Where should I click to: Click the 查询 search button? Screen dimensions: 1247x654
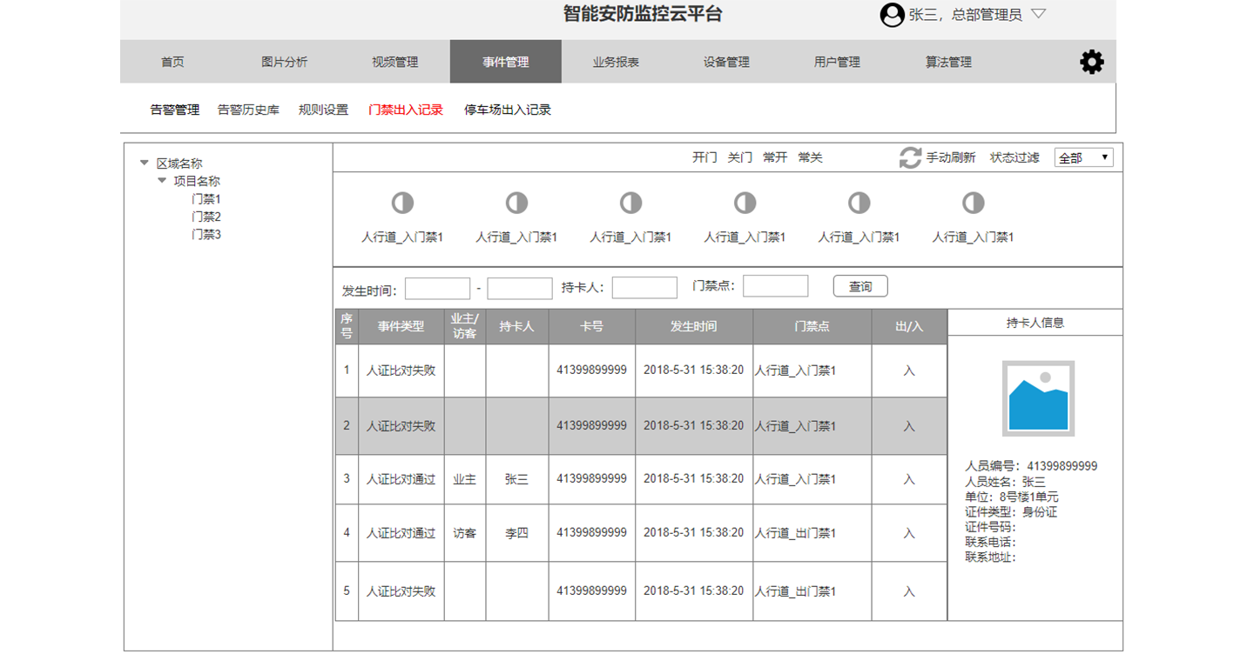pos(859,285)
